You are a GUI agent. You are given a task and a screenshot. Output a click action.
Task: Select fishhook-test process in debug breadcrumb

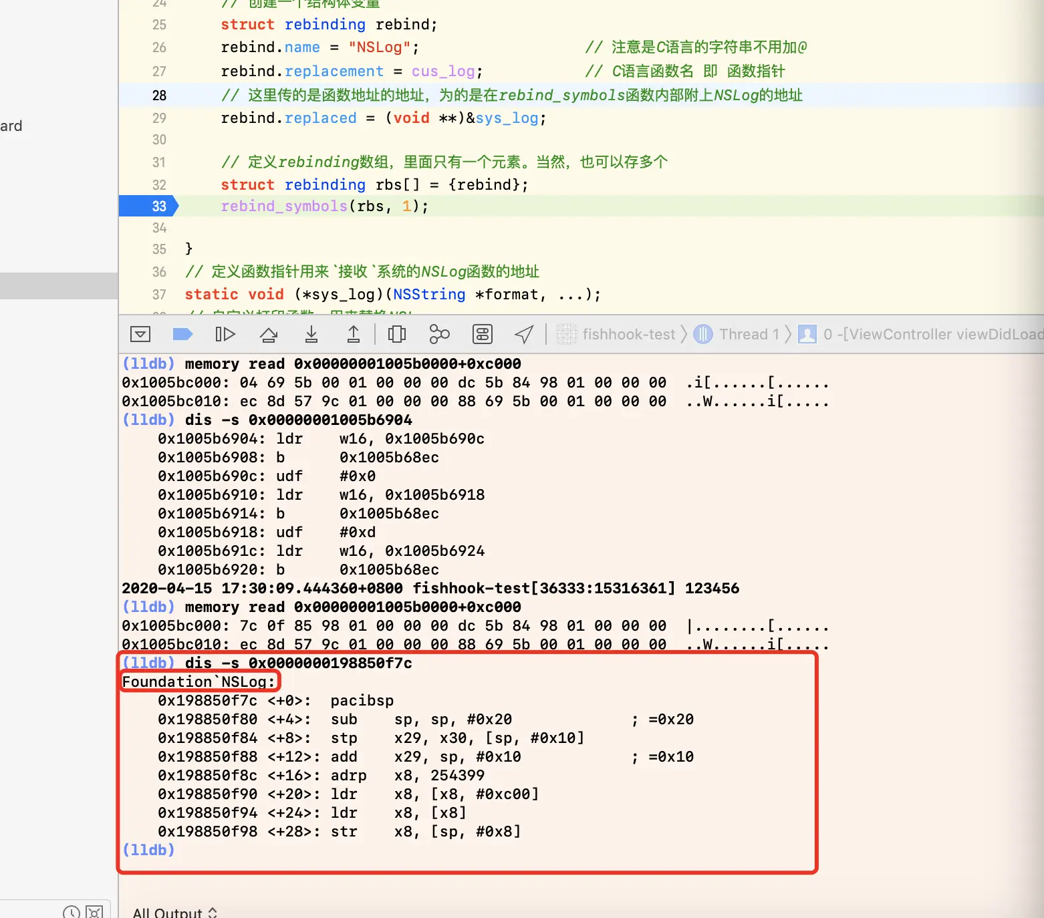[x=616, y=334]
